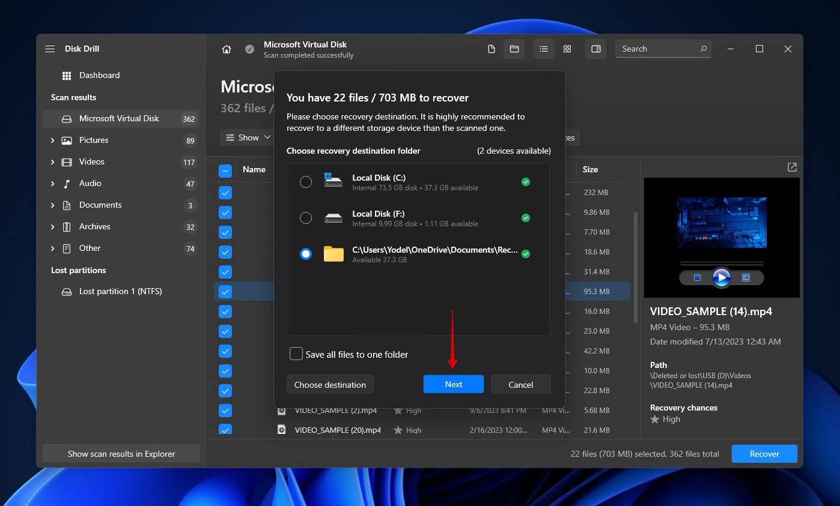The width and height of the screenshot is (840, 506).
Task: Switch to file view icon
Action: (492, 49)
